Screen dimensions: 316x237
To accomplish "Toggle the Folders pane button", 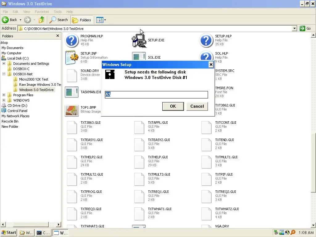I will tap(81, 20).
